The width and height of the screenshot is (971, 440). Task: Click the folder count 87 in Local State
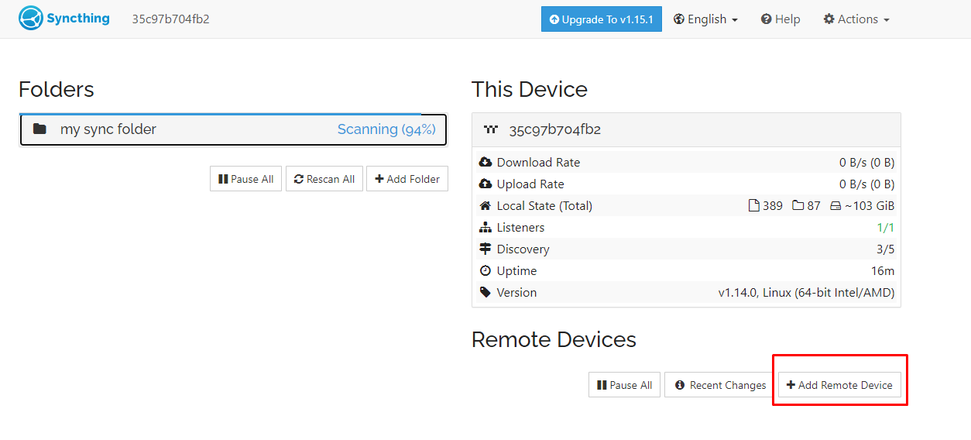(x=807, y=205)
